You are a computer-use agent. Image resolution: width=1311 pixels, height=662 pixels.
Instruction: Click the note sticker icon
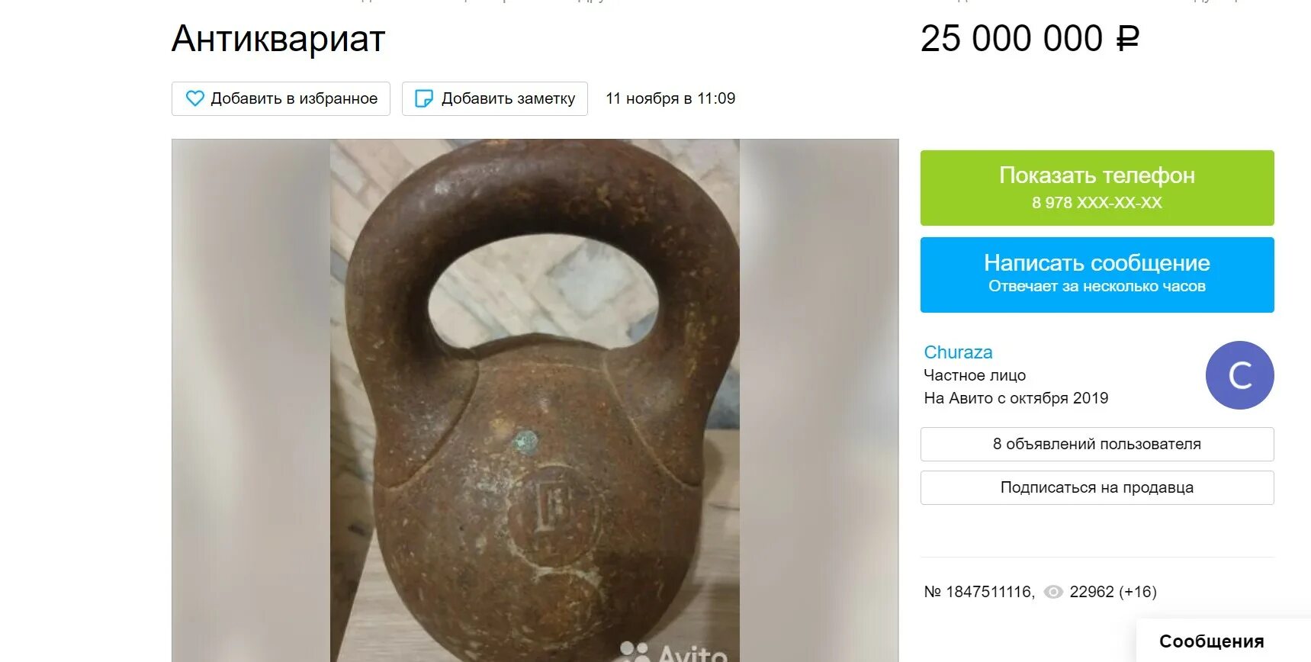tap(423, 98)
